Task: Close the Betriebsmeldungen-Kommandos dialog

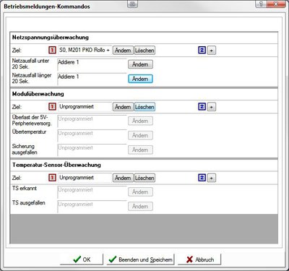Action: 276,4
